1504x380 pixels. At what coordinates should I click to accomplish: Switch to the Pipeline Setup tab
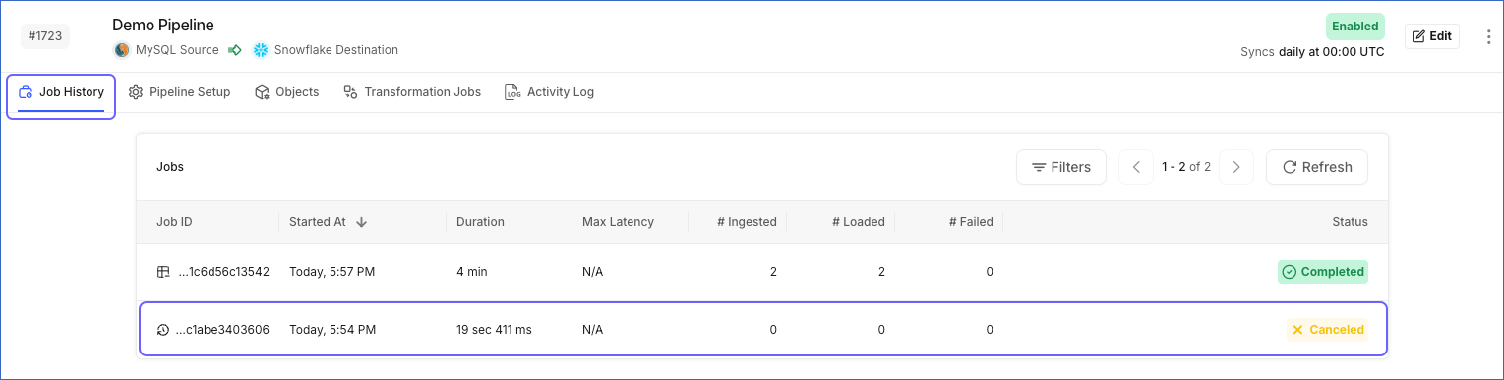[x=180, y=92]
